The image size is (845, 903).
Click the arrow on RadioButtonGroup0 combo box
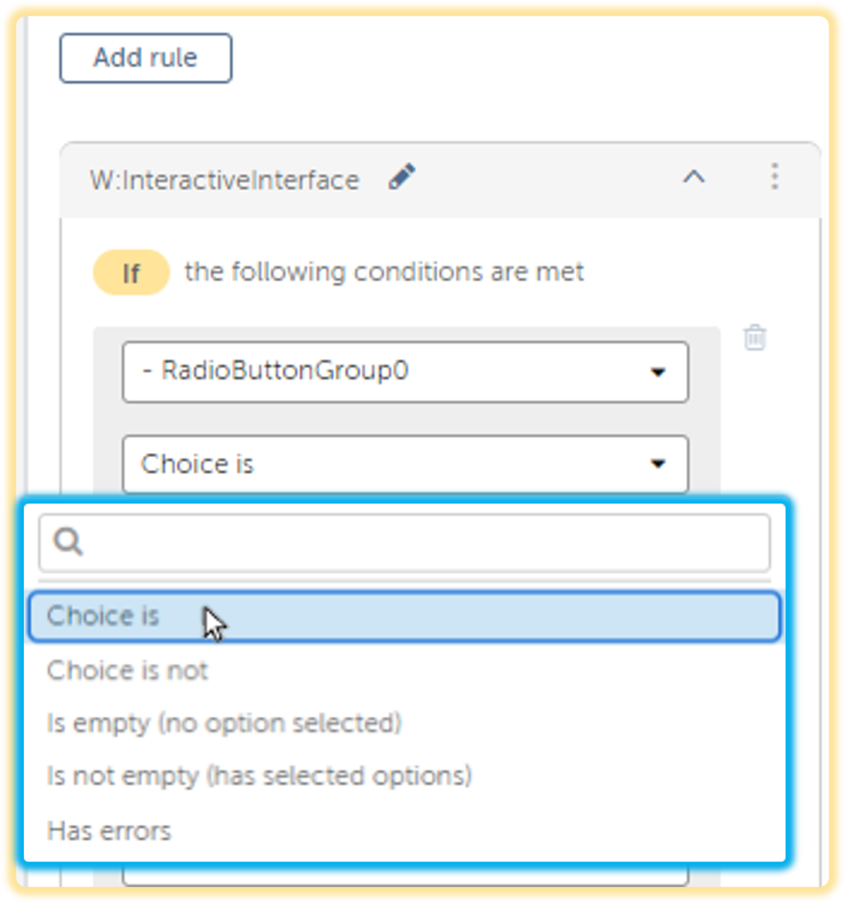coord(658,372)
